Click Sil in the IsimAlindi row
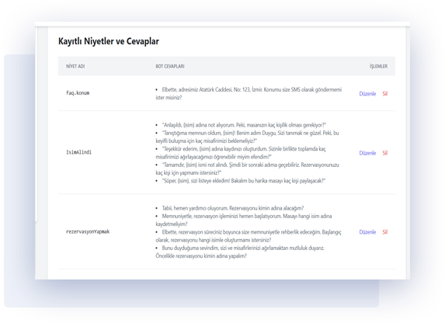Image resolution: width=445 pixels, height=323 pixels. click(x=385, y=153)
